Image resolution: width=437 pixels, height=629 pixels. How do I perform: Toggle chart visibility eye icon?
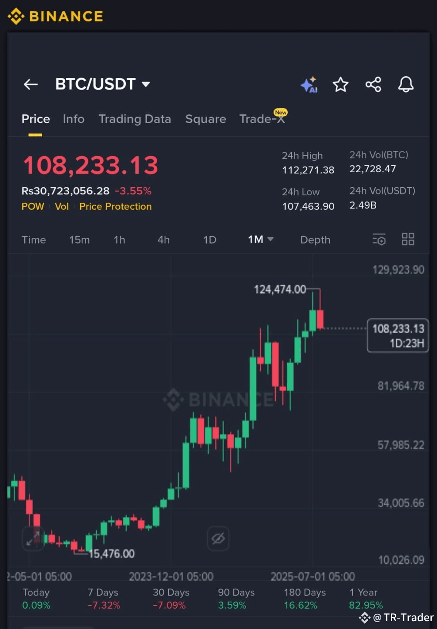(218, 539)
